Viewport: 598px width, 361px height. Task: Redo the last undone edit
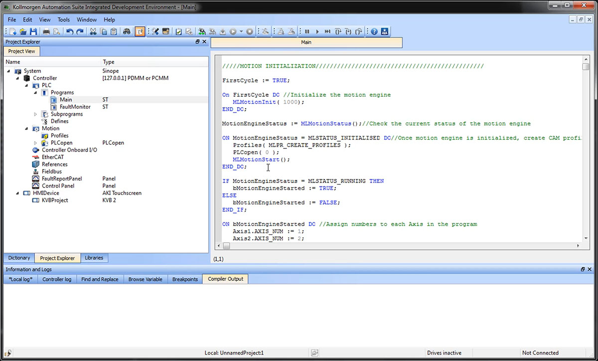pyautogui.click(x=80, y=31)
